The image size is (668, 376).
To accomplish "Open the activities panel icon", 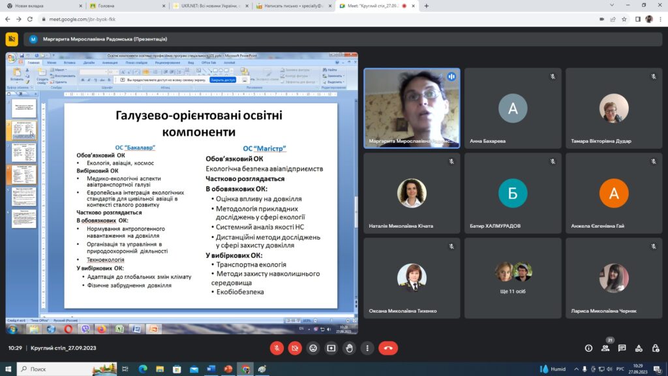I will click(639, 348).
